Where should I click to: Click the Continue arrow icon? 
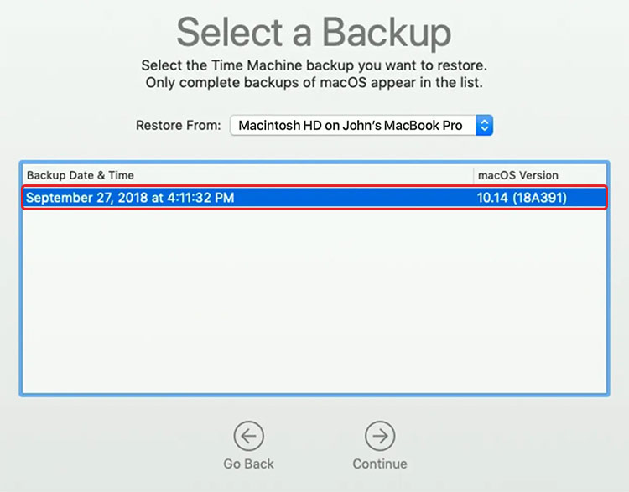pyautogui.click(x=380, y=436)
